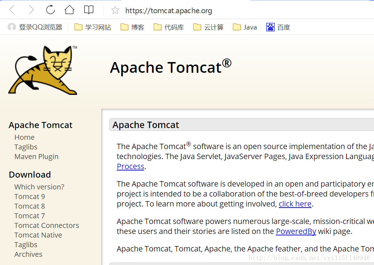Open the Tomcat 9 download link
374x265 pixels.
[x=30, y=197]
